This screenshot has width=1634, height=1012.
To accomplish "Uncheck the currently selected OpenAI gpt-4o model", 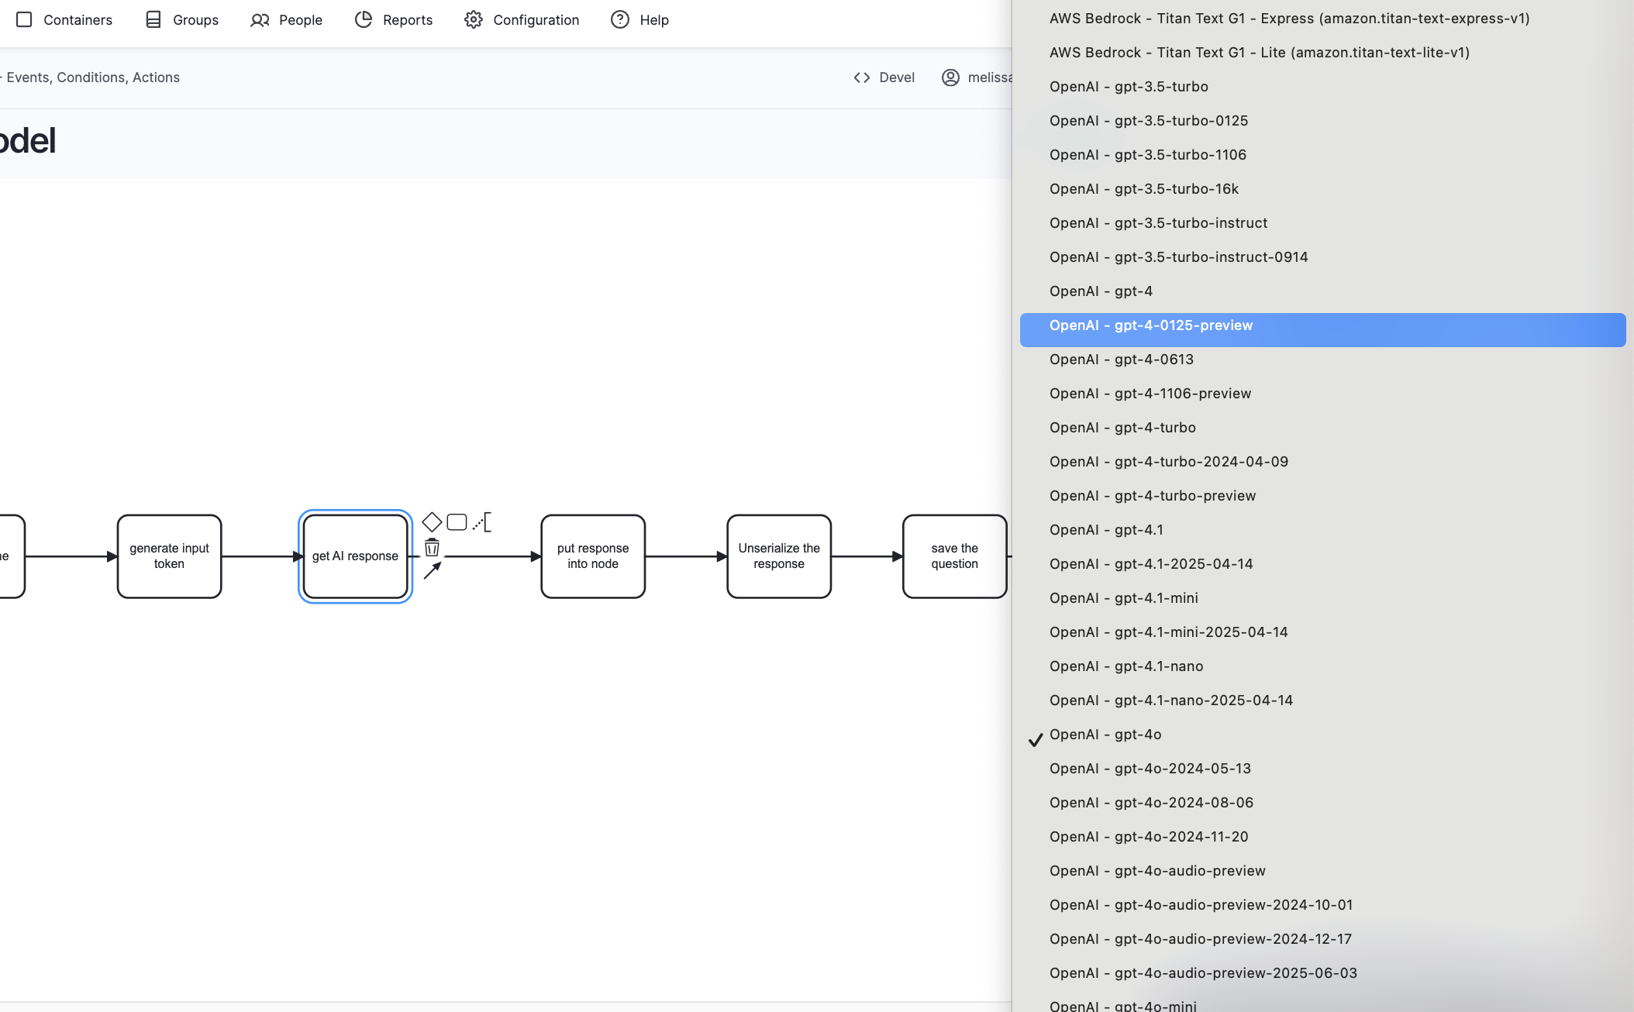I will point(1105,735).
